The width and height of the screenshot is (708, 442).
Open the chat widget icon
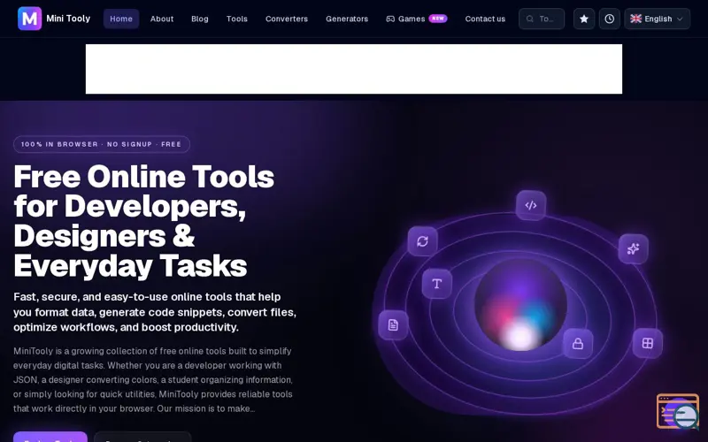coord(678,411)
